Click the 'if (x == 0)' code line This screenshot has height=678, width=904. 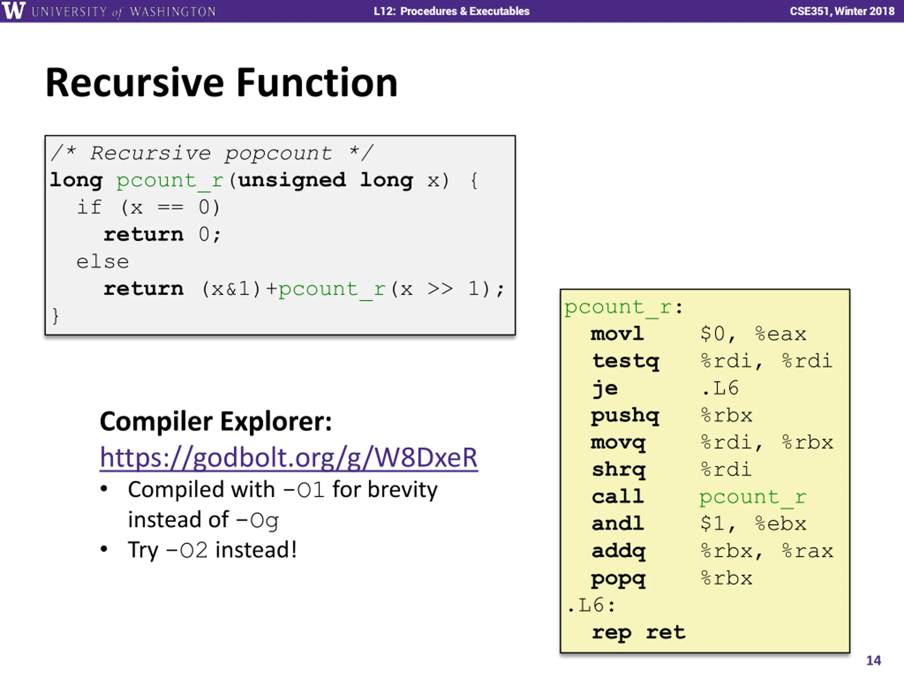[148, 207]
